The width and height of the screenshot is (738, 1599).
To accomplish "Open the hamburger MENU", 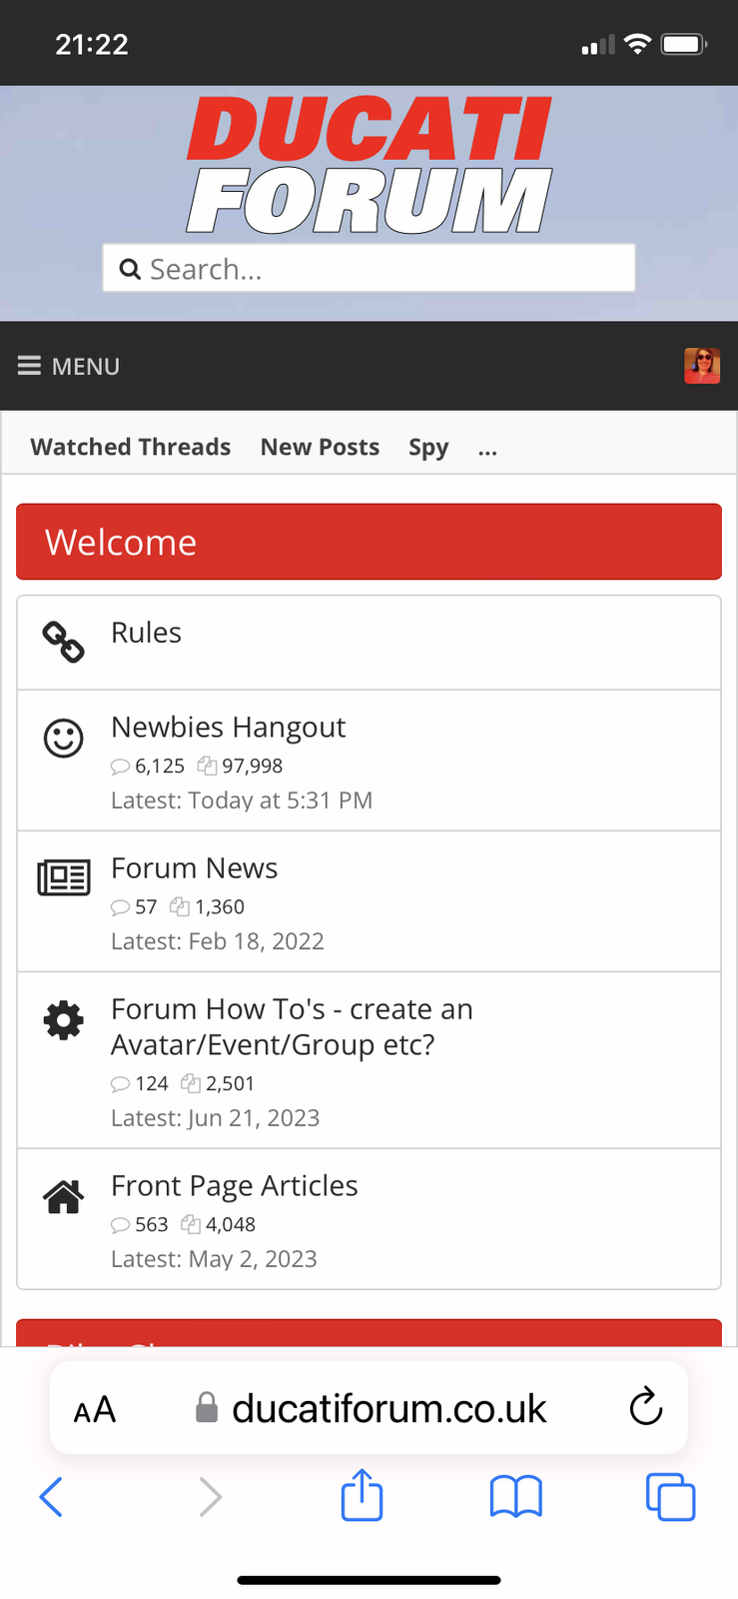I will (x=69, y=367).
